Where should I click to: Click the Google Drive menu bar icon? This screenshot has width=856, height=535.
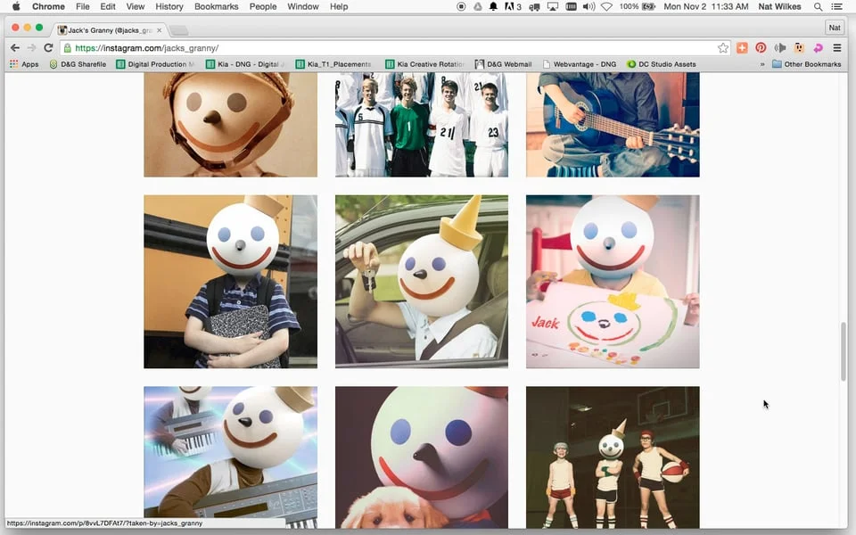[478, 6]
